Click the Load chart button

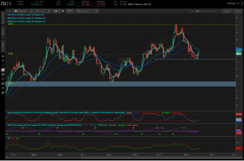click(237, 11)
